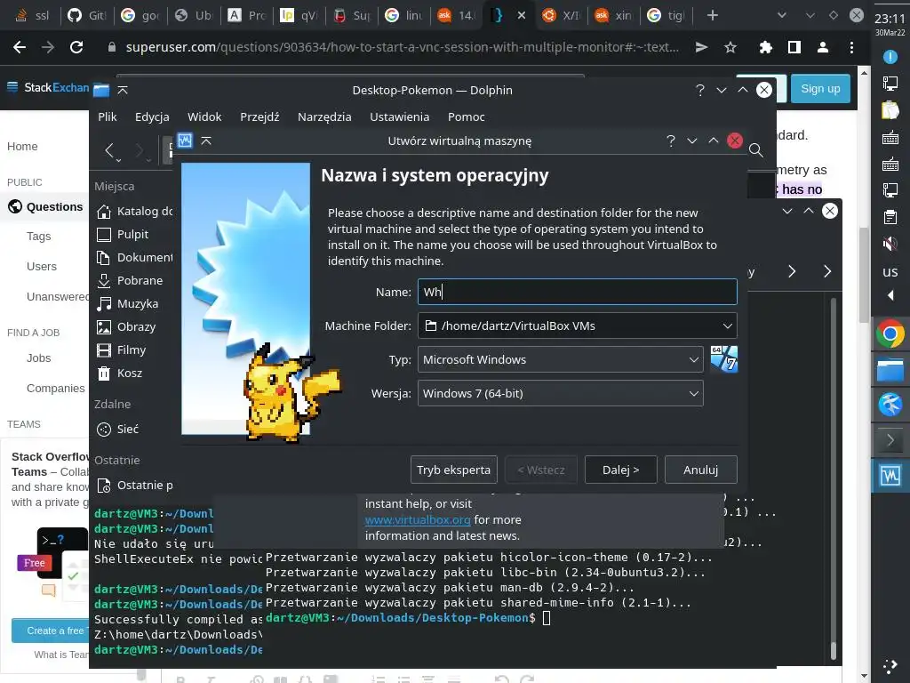Click the Dolphin file manager panel icon

tap(890, 369)
